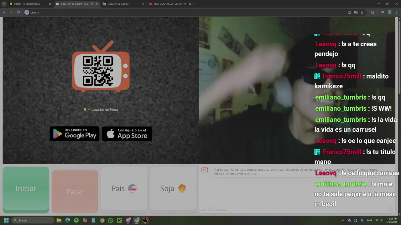Go back with the browser back arrow
401x225 pixels.
pos(4,12)
